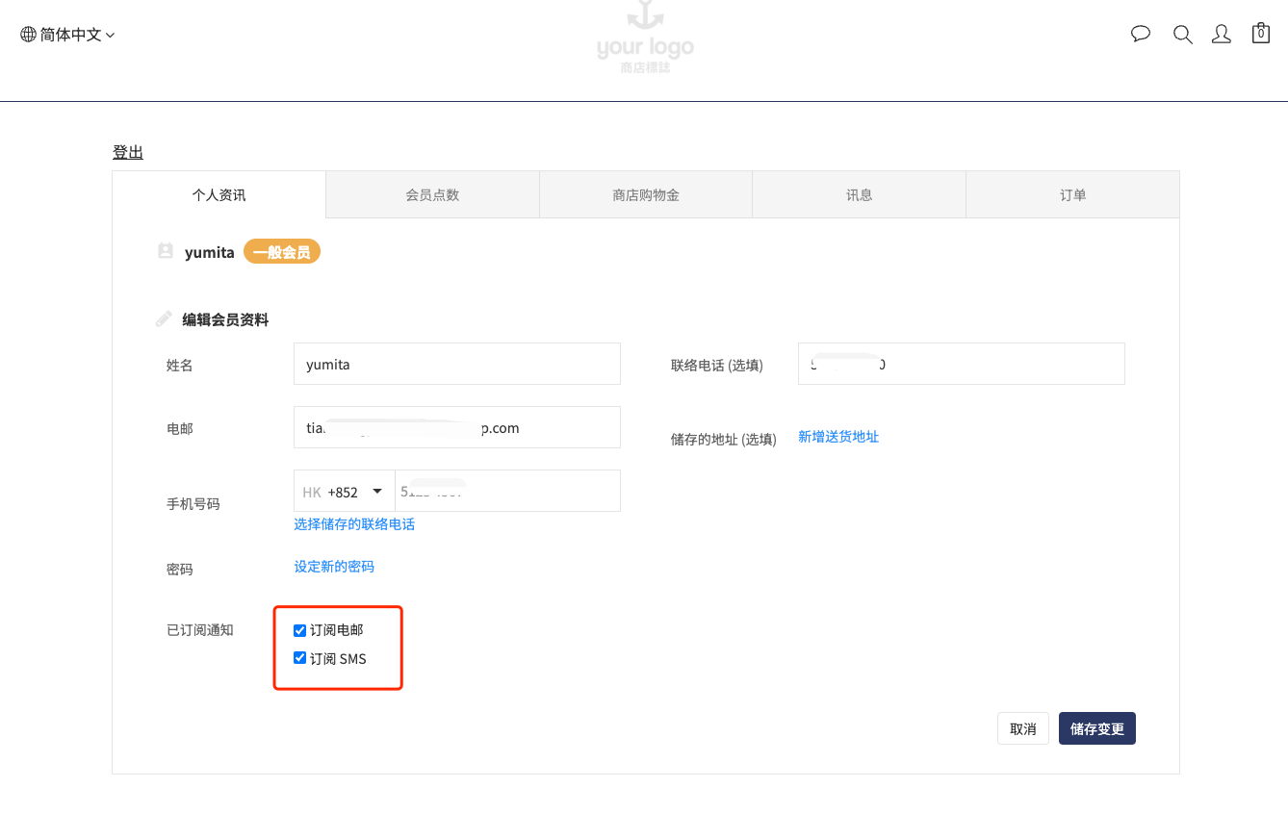Image resolution: width=1288 pixels, height=813 pixels.
Task: Open the HK +852 country code dropdown
Action: tap(344, 492)
